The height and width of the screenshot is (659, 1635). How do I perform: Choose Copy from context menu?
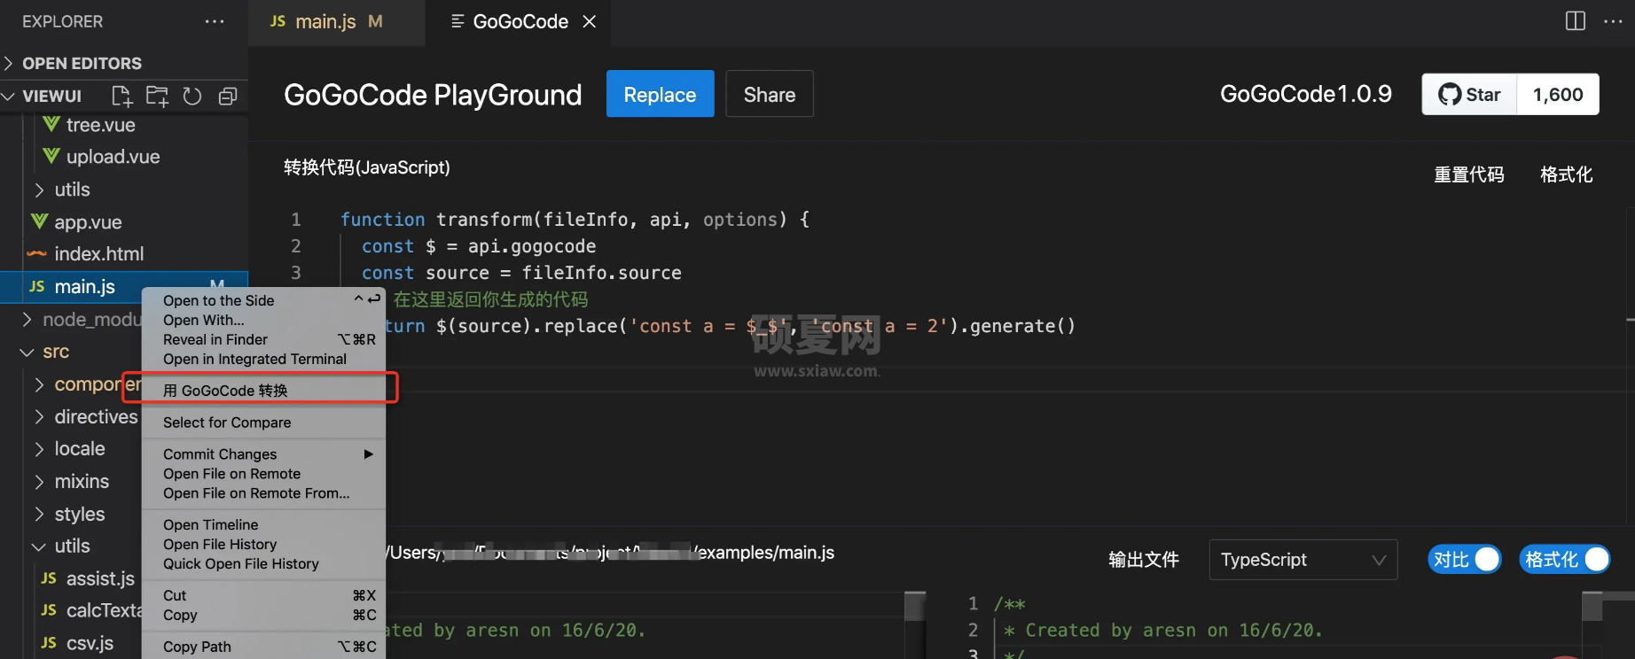[263, 616]
